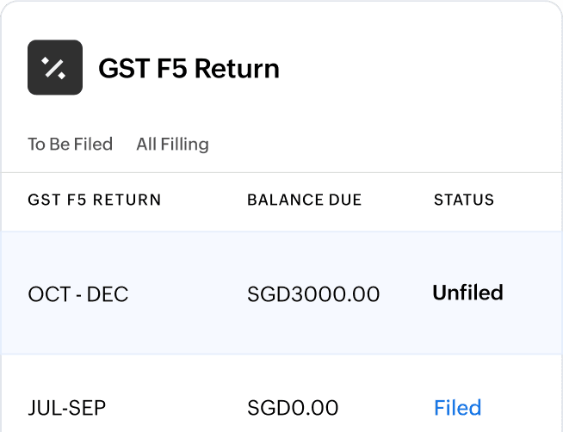The width and height of the screenshot is (563, 432).
Task: Select the GST F5 Return heading
Action: (189, 68)
